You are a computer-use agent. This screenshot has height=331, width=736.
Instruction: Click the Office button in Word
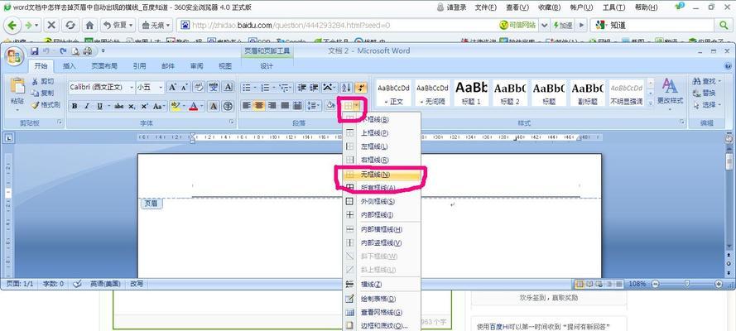pyautogui.click(x=13, y=57)
